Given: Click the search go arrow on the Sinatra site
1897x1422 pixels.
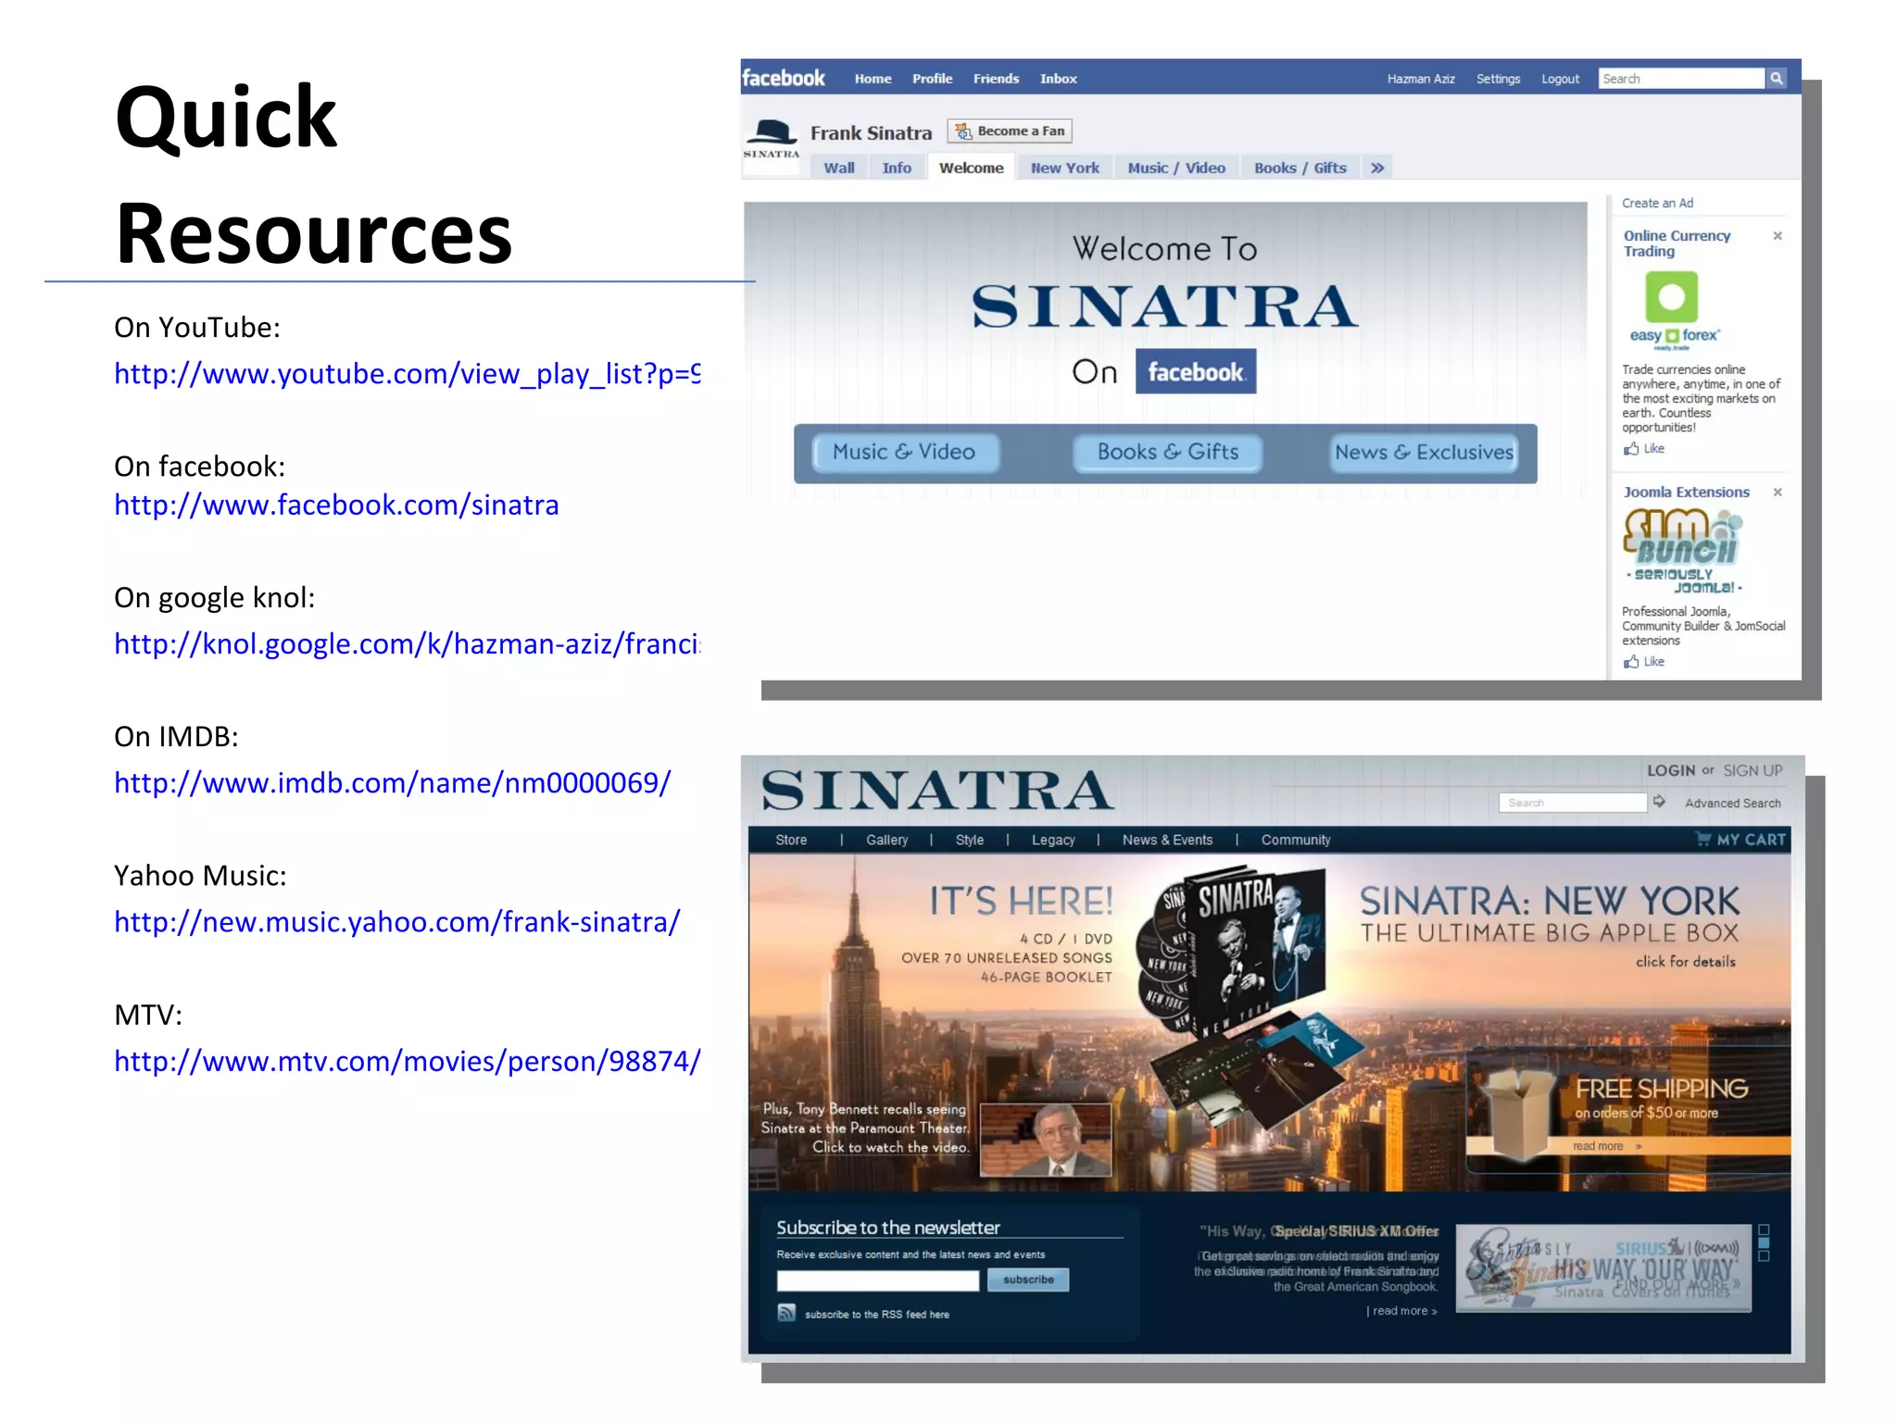Looking at the screenshot, I should (x=1660, y=802).
